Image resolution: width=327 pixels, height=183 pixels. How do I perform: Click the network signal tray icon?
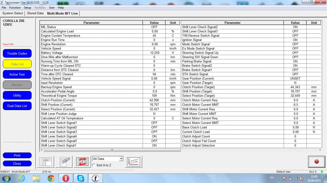296,179
